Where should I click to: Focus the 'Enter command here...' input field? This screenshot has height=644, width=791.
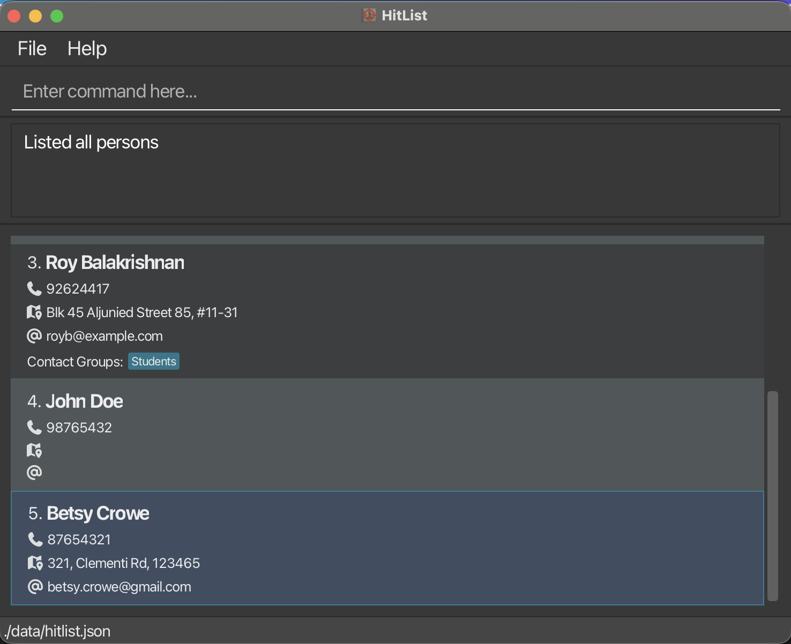coord(395,92)
